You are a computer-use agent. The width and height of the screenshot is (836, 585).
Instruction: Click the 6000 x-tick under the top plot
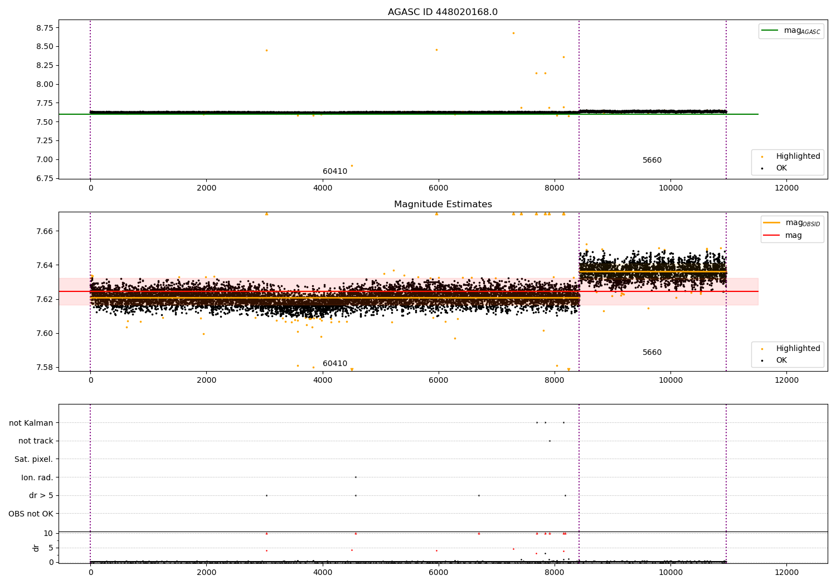click(x=439, y=188)
